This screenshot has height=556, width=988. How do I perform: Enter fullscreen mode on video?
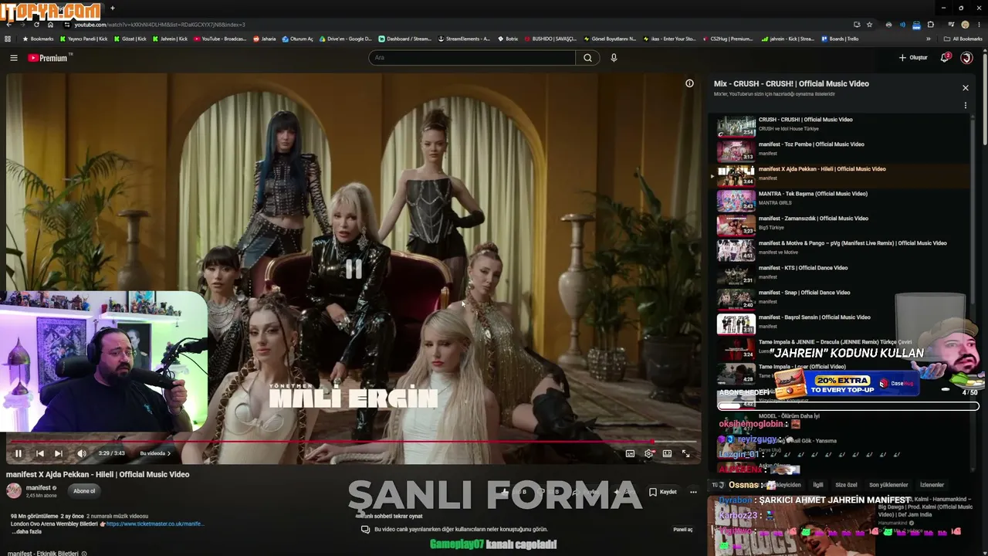pyautogui.click(x=685, y=453)
